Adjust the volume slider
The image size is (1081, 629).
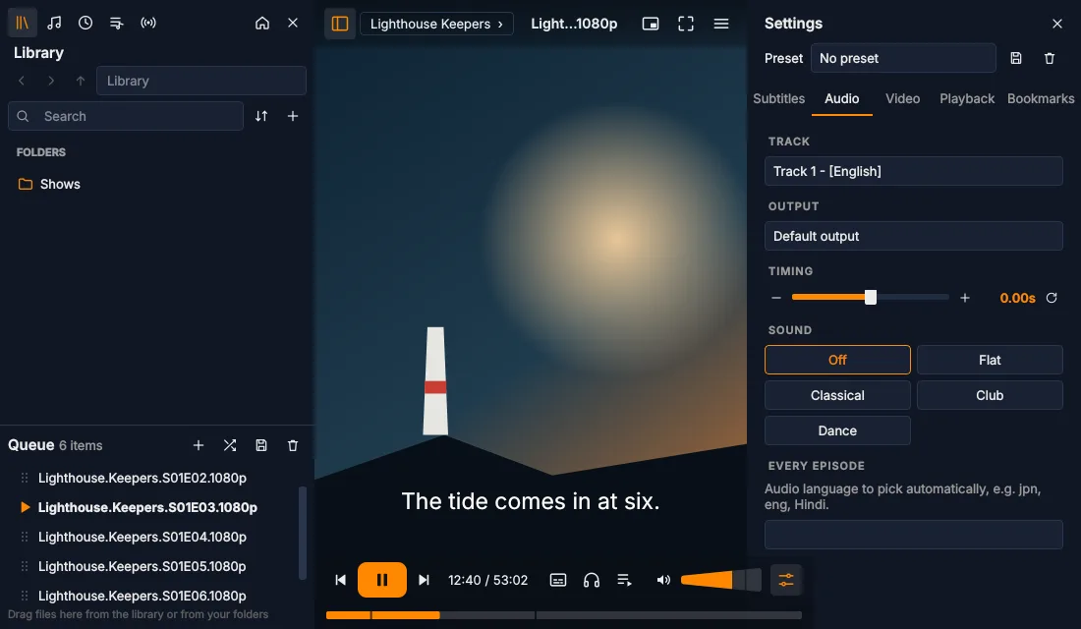pos(721,580)
